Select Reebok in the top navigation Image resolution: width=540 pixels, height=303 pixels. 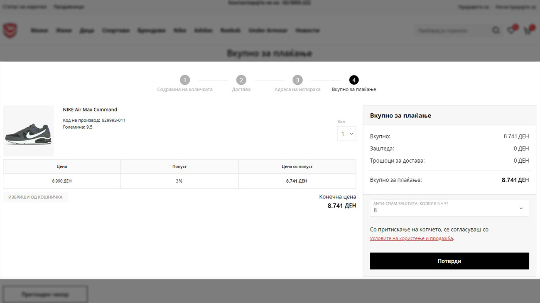(231, 30)
